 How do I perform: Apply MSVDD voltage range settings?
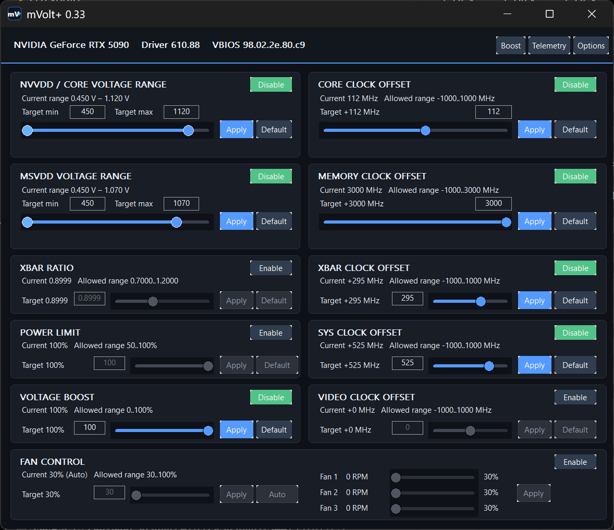237,221
